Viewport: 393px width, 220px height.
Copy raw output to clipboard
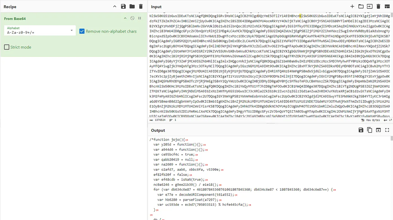pyautogui.click(x=370, y=130)
